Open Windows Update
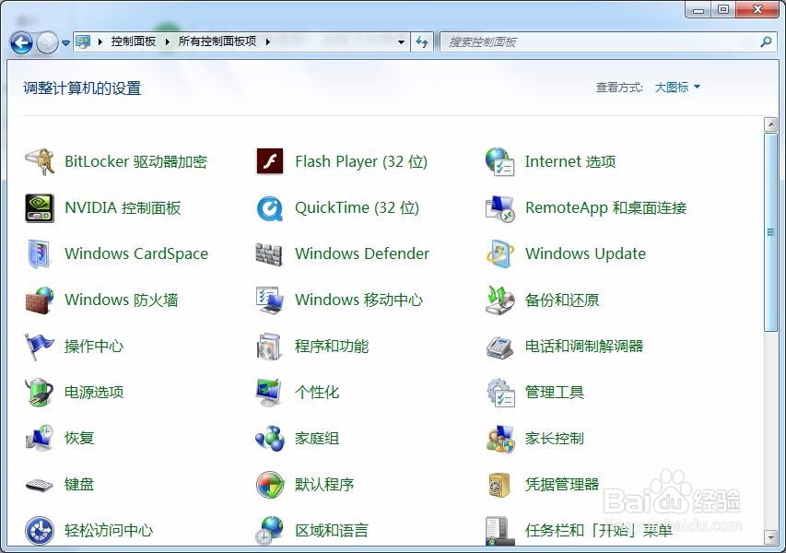 (584, 253)
